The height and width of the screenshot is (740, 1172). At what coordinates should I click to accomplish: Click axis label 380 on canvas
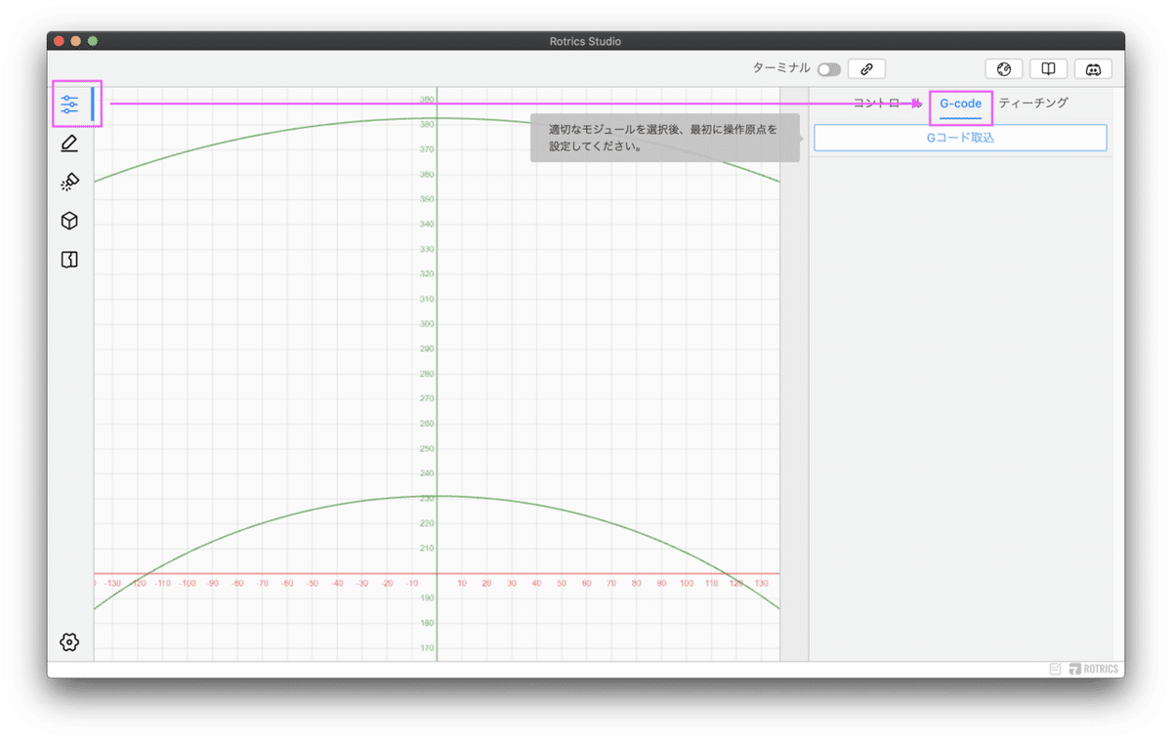pos(427,125)
